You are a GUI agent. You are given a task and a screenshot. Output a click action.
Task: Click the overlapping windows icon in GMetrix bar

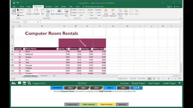tap(29, 83)
